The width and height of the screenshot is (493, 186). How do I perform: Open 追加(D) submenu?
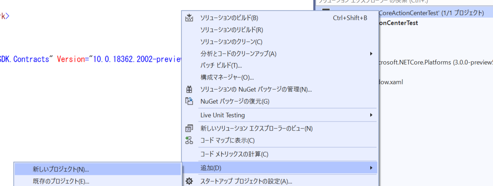coord(279,168)
